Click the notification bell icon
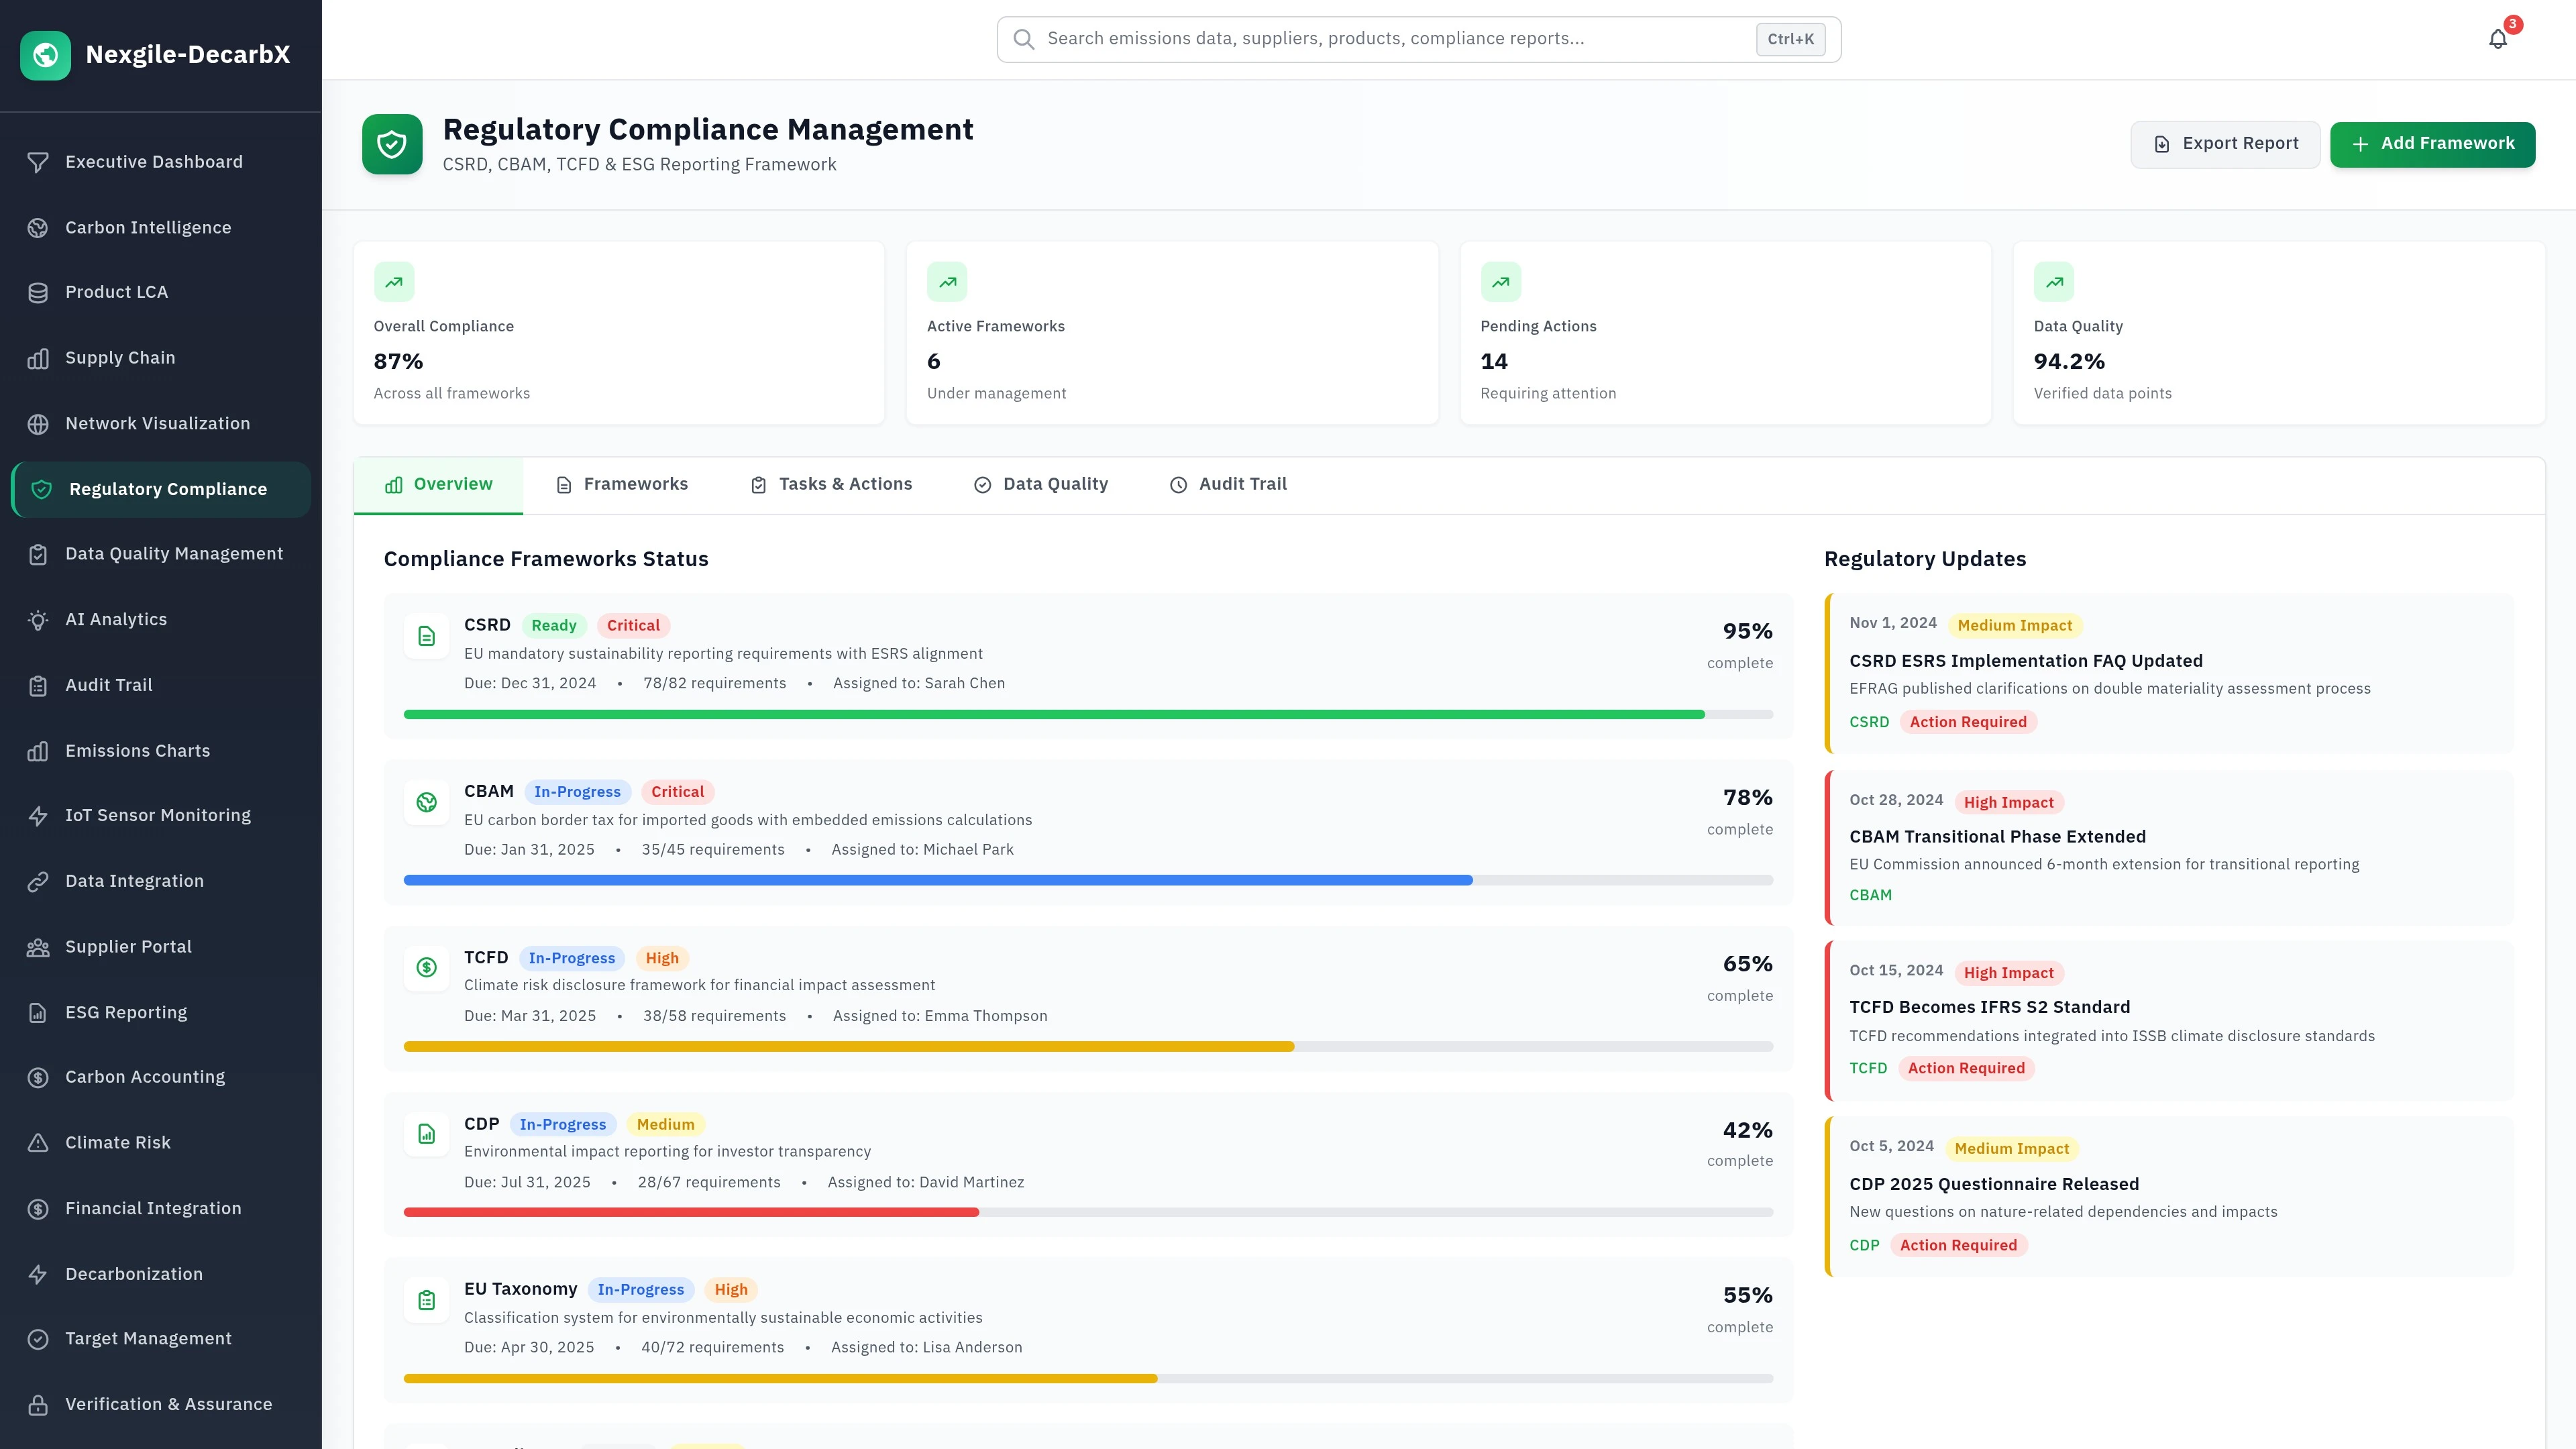Viewport: 2576px width, 1449px height. tap(2498, 39)
